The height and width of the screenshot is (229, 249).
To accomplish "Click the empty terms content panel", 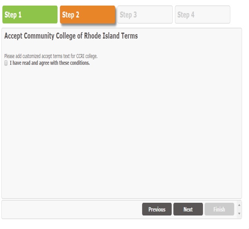I will 121,131.
